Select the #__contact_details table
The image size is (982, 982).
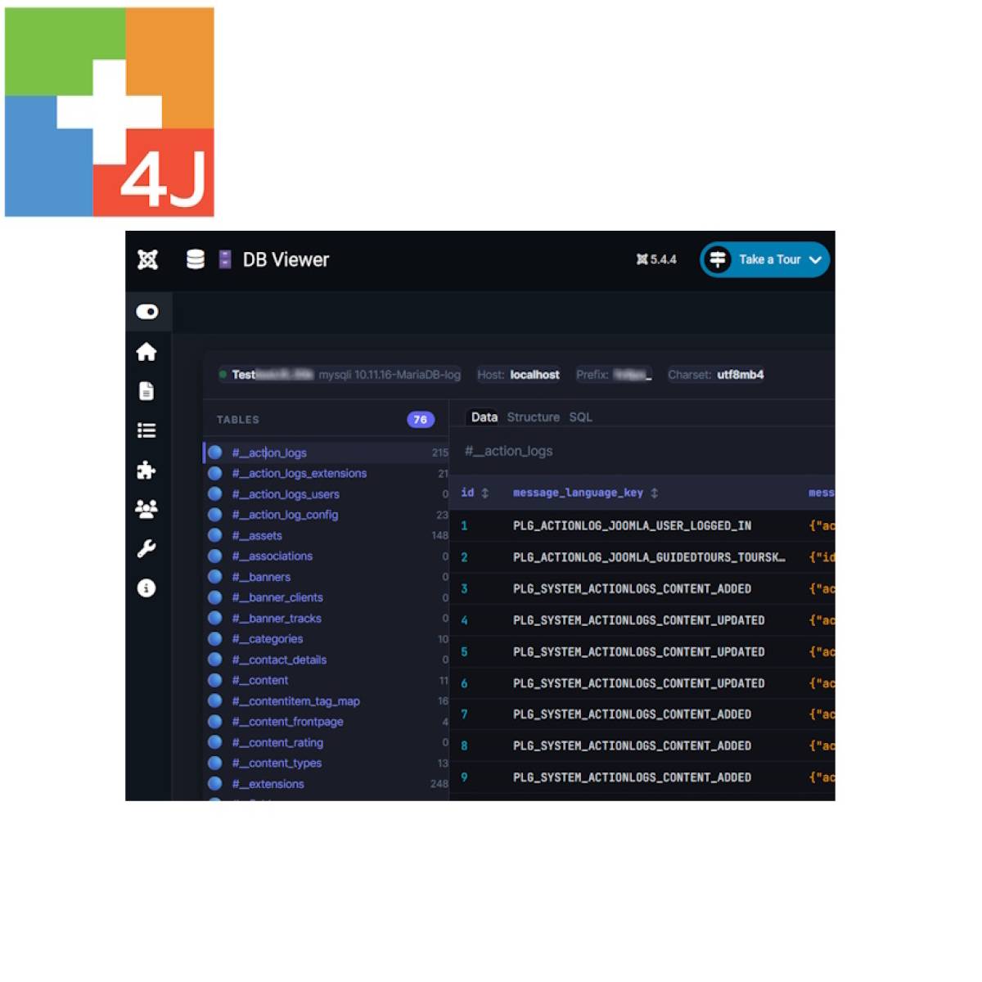(x=327, y=660)
